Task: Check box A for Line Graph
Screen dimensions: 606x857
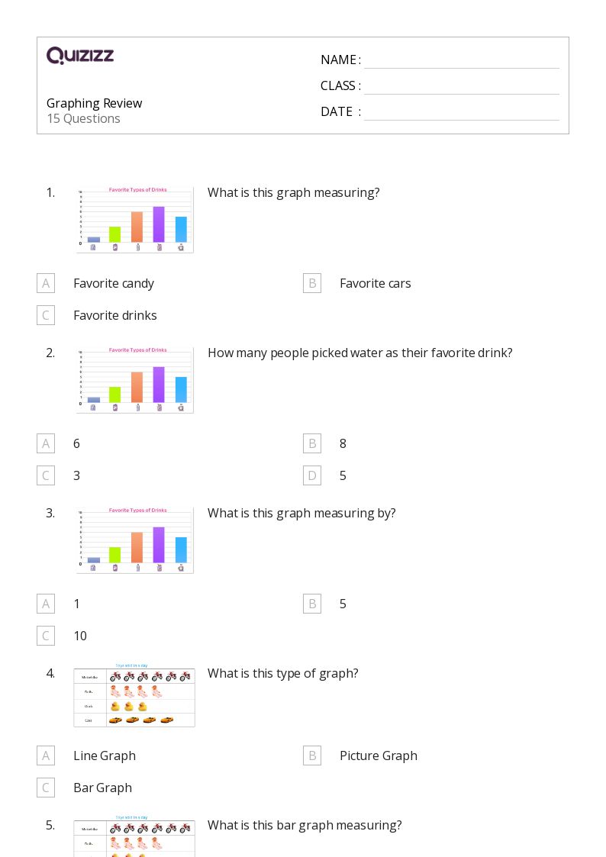Action: (x=46, y=756)
